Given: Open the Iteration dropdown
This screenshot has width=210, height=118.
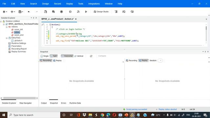Looking at the screenshot, I should click(x=160, y=60).
